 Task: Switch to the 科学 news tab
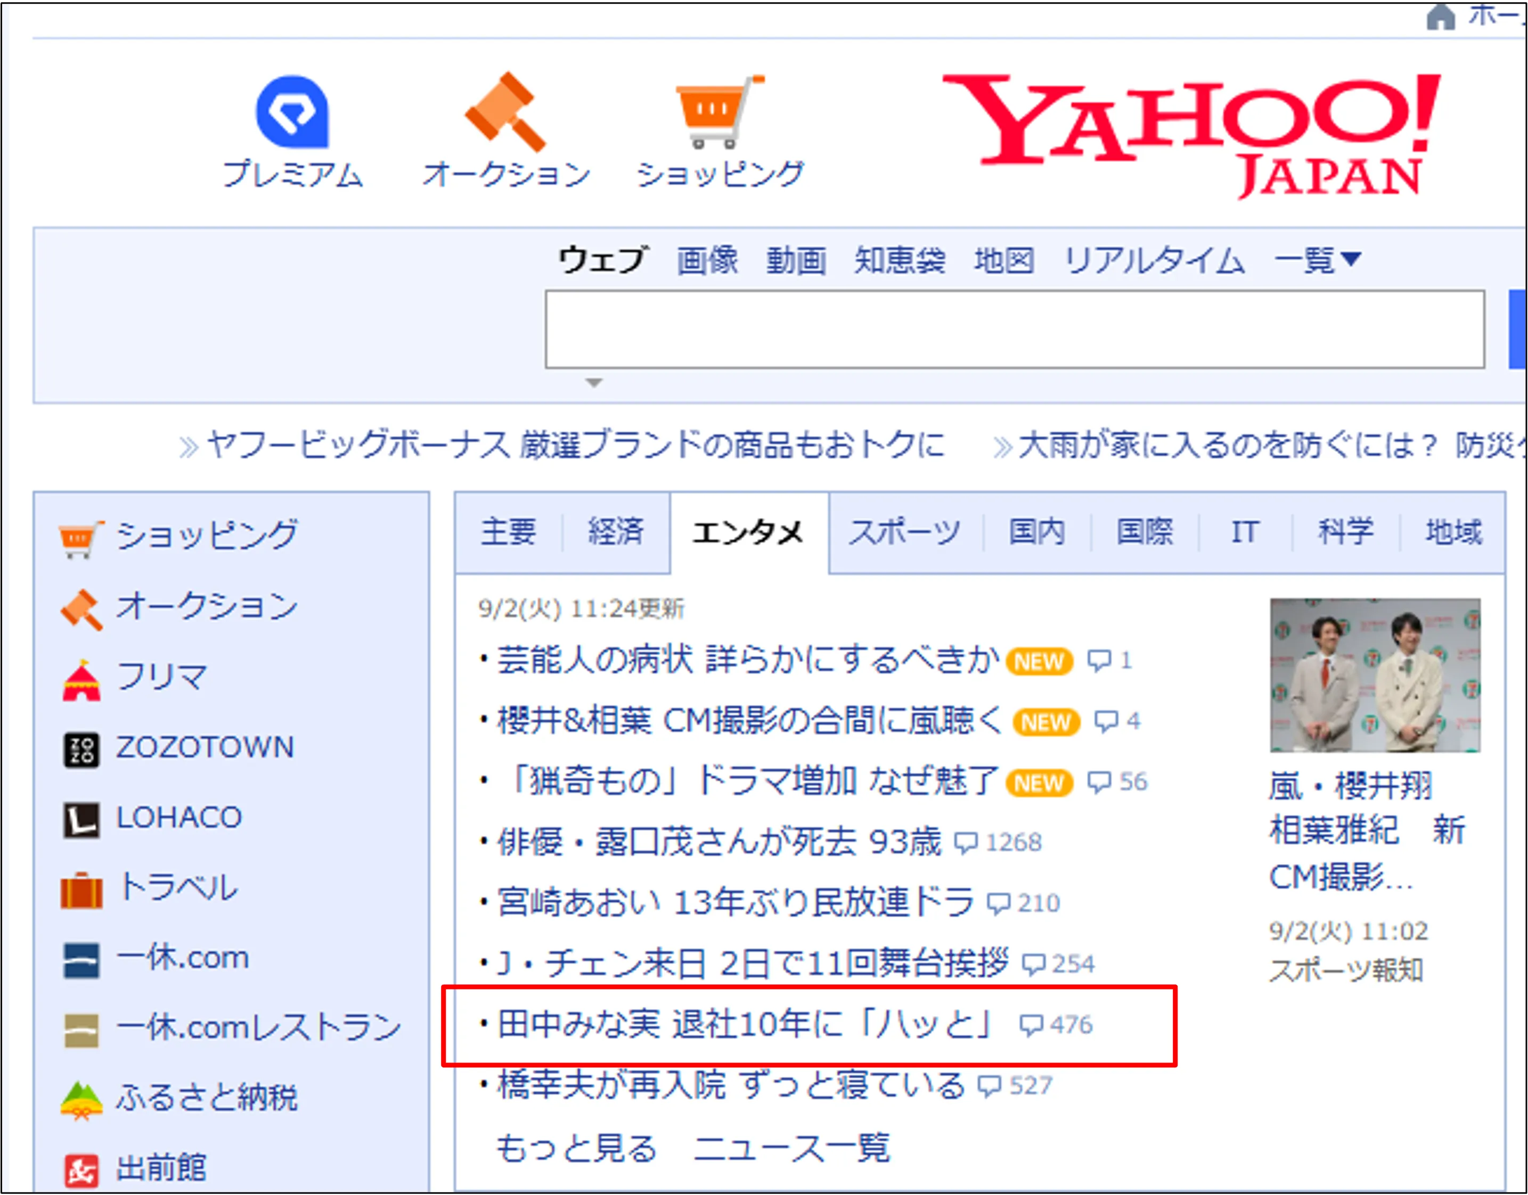point(1346,532)
